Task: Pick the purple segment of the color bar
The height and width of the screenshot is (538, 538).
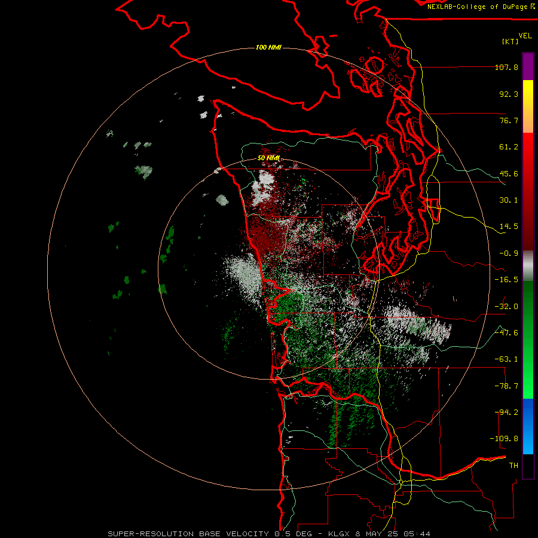Action: pos(528,66)
